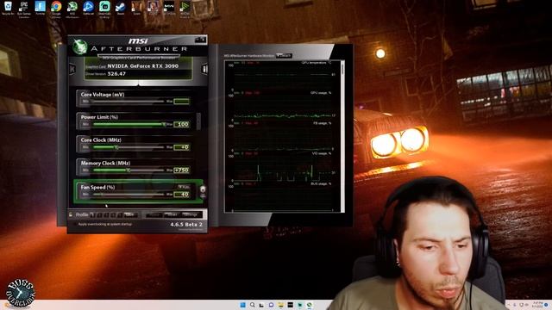Click the Reset button in Afterburner
This screenshot has width=552, height=310.
point(172,214)
